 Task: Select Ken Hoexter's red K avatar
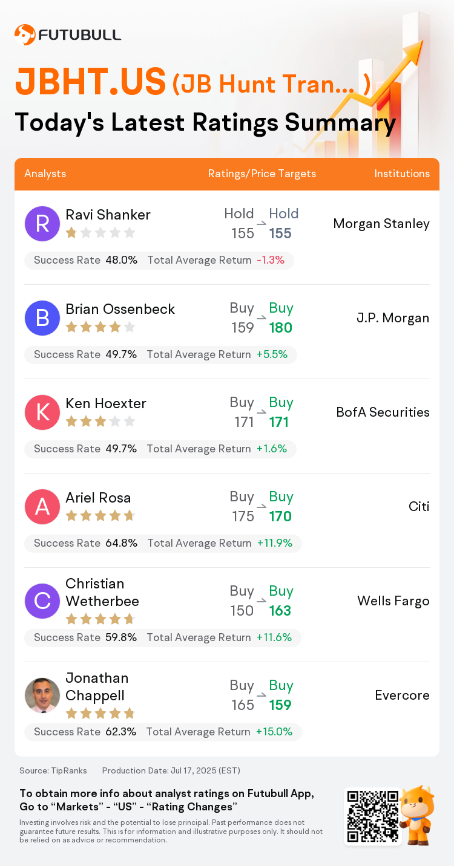[x=42, y=412]
